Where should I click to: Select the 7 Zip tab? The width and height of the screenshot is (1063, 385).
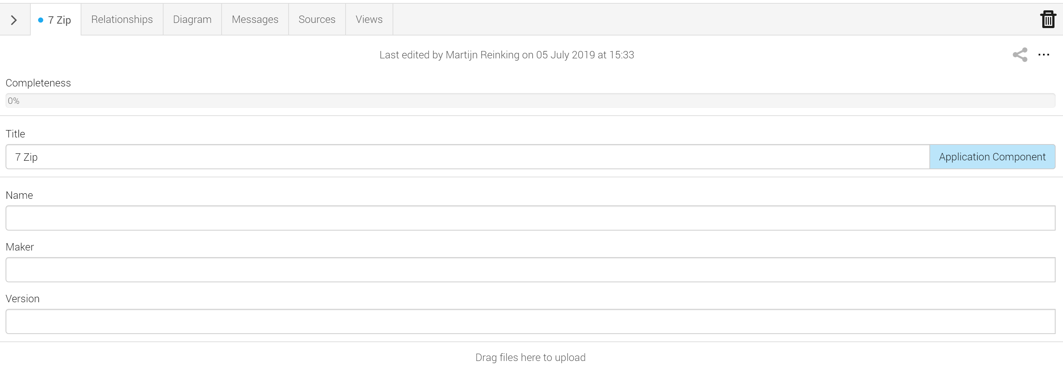tap(56, 20)
